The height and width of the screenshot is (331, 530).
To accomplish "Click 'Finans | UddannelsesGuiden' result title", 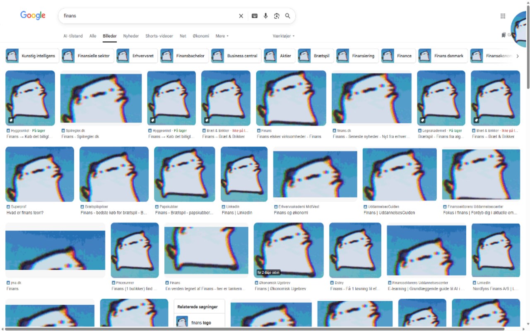I will point(389,213).
